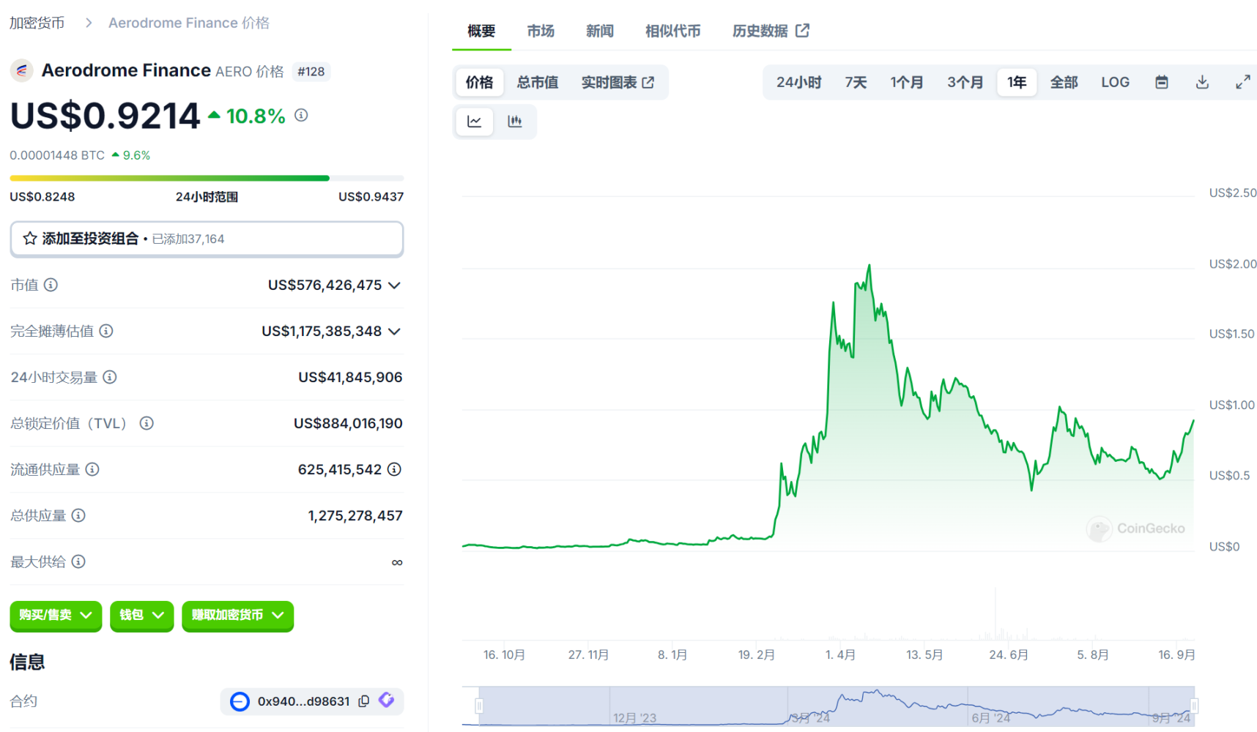
Task: Download the chart data
Action: tap(1202, 82)
